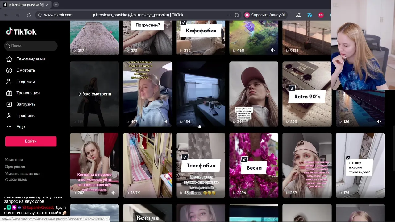Screen dimensions: 395x222
Task: Expand Условия и политики footer section
Action: (x=23, y=173)
